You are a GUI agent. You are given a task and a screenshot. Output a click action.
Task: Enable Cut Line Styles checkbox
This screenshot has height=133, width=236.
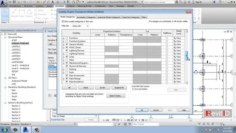pos(133,89)
